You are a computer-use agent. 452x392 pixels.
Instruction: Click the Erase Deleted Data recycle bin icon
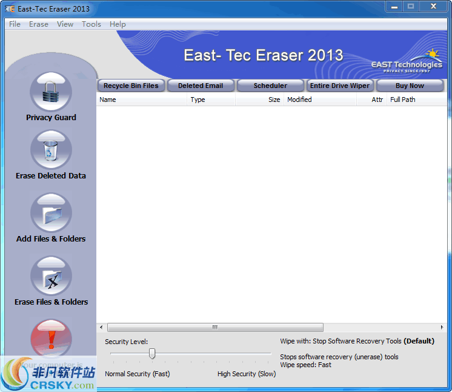pos(51,149)
